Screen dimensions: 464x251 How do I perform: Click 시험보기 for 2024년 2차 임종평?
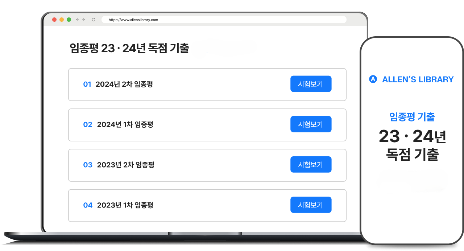tap(311, 84)
